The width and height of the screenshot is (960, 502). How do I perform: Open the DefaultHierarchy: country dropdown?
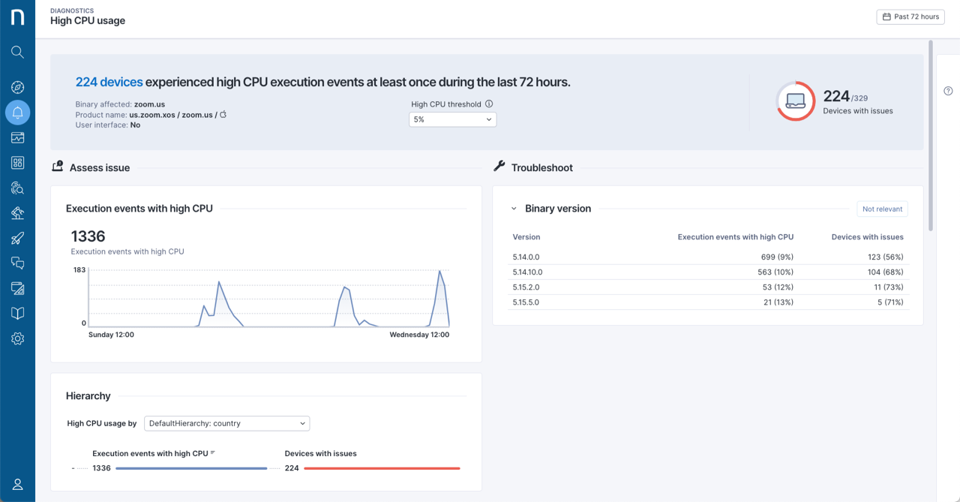point(226,423)
